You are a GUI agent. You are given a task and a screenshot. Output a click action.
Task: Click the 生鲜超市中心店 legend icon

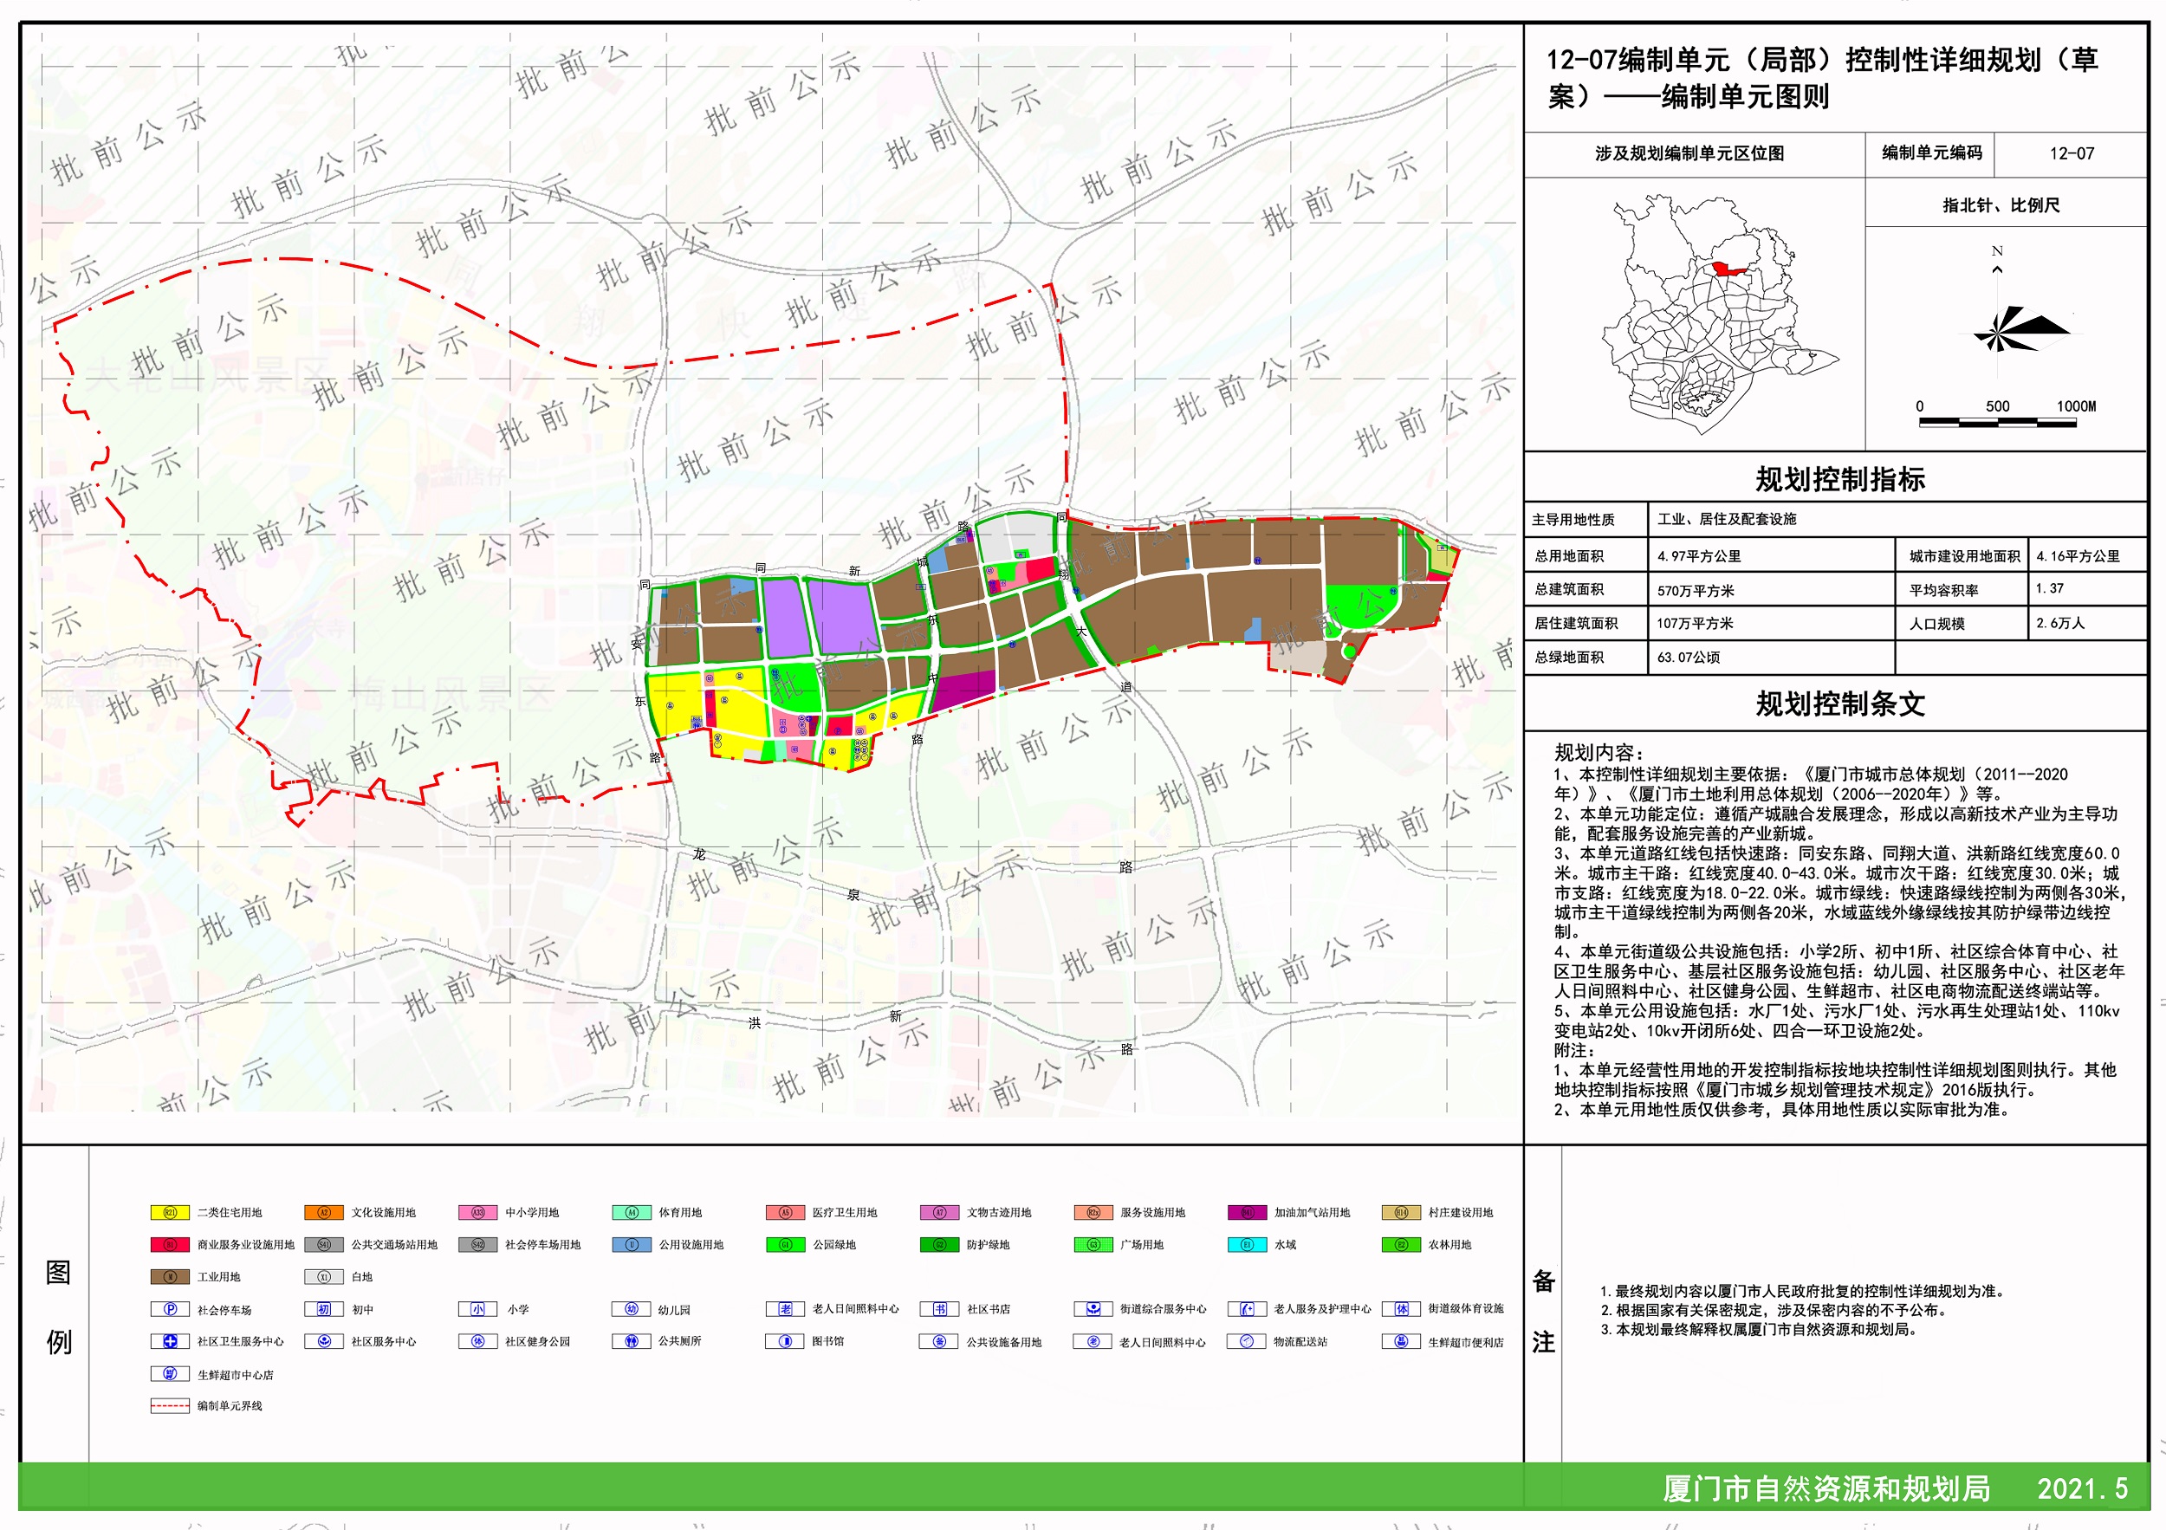coord(170,1374)
